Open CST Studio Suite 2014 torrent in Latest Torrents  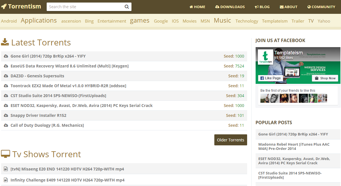pyautogui.click(x=58, y=96)
